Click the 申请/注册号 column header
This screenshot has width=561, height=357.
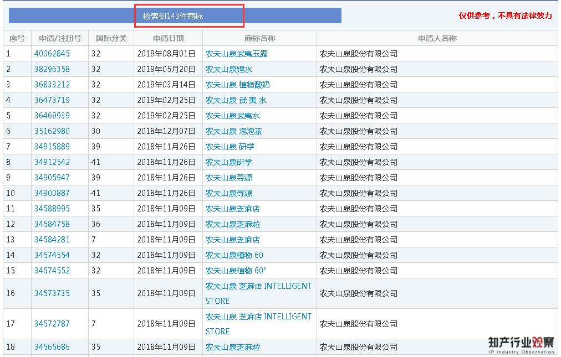60,38
